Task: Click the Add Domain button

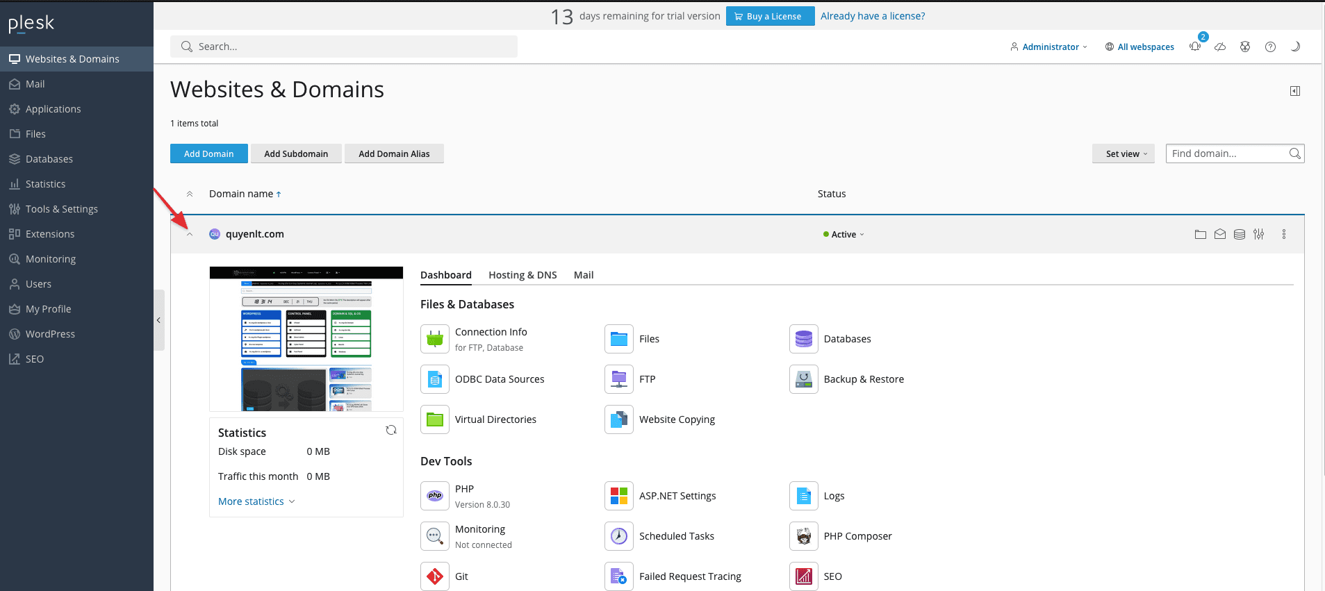Action: (x=209, y=153)
